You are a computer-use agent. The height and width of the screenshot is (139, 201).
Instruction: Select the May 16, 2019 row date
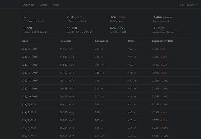[30, 49]
